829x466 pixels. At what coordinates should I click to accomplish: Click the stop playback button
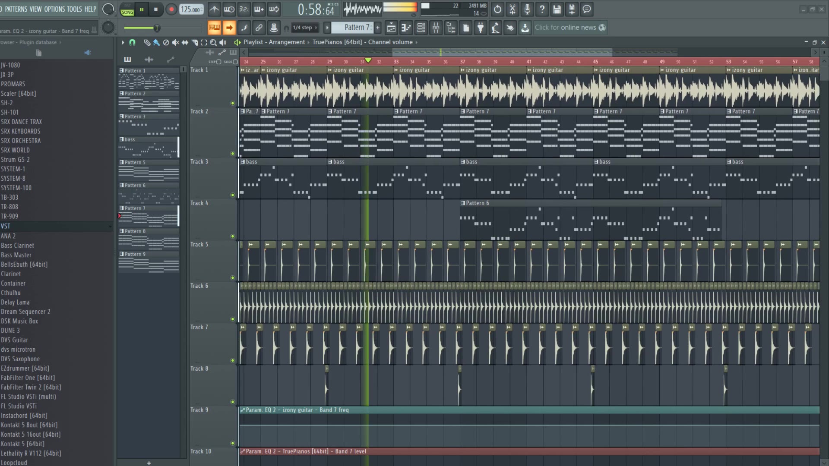tap(156, 9)
